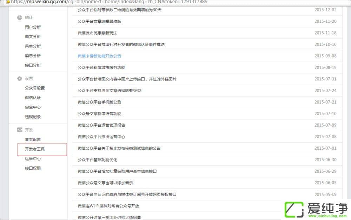The image size is (351, 220).
Task: Open 用户分析 in the sidebar
Action: [x=33, y=27]
